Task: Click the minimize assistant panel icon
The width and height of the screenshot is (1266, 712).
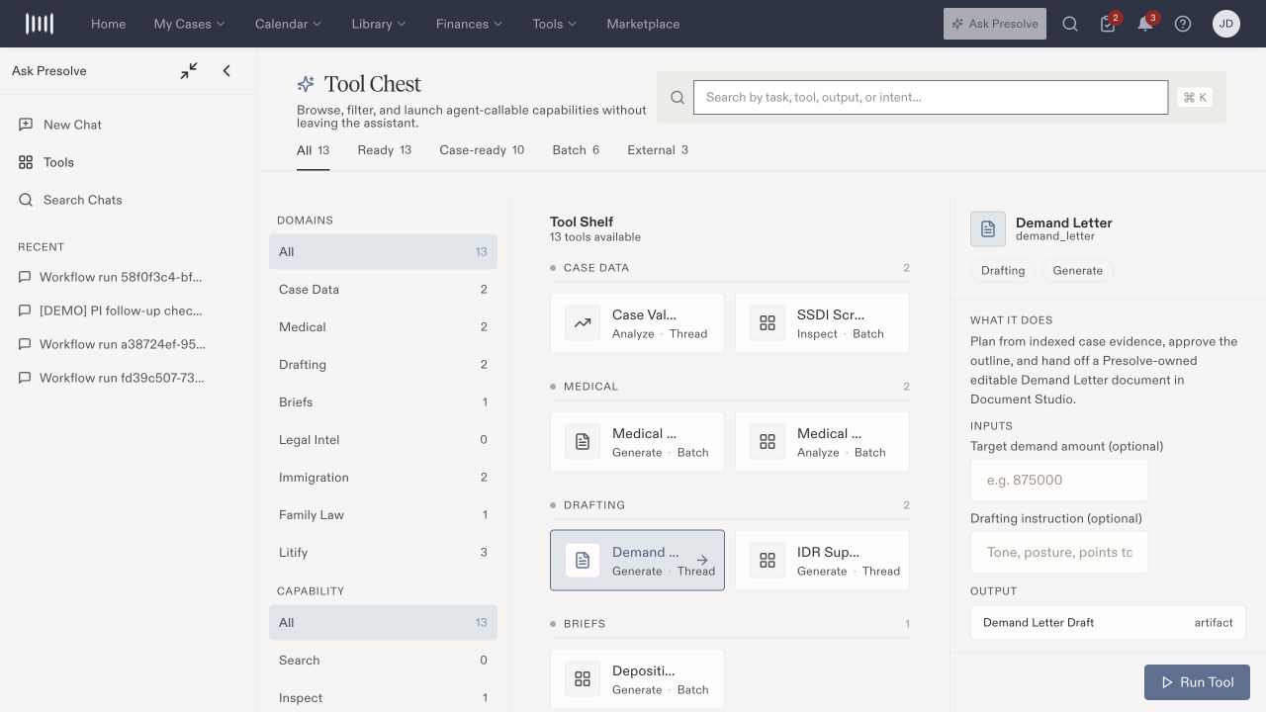Action: 189,71
